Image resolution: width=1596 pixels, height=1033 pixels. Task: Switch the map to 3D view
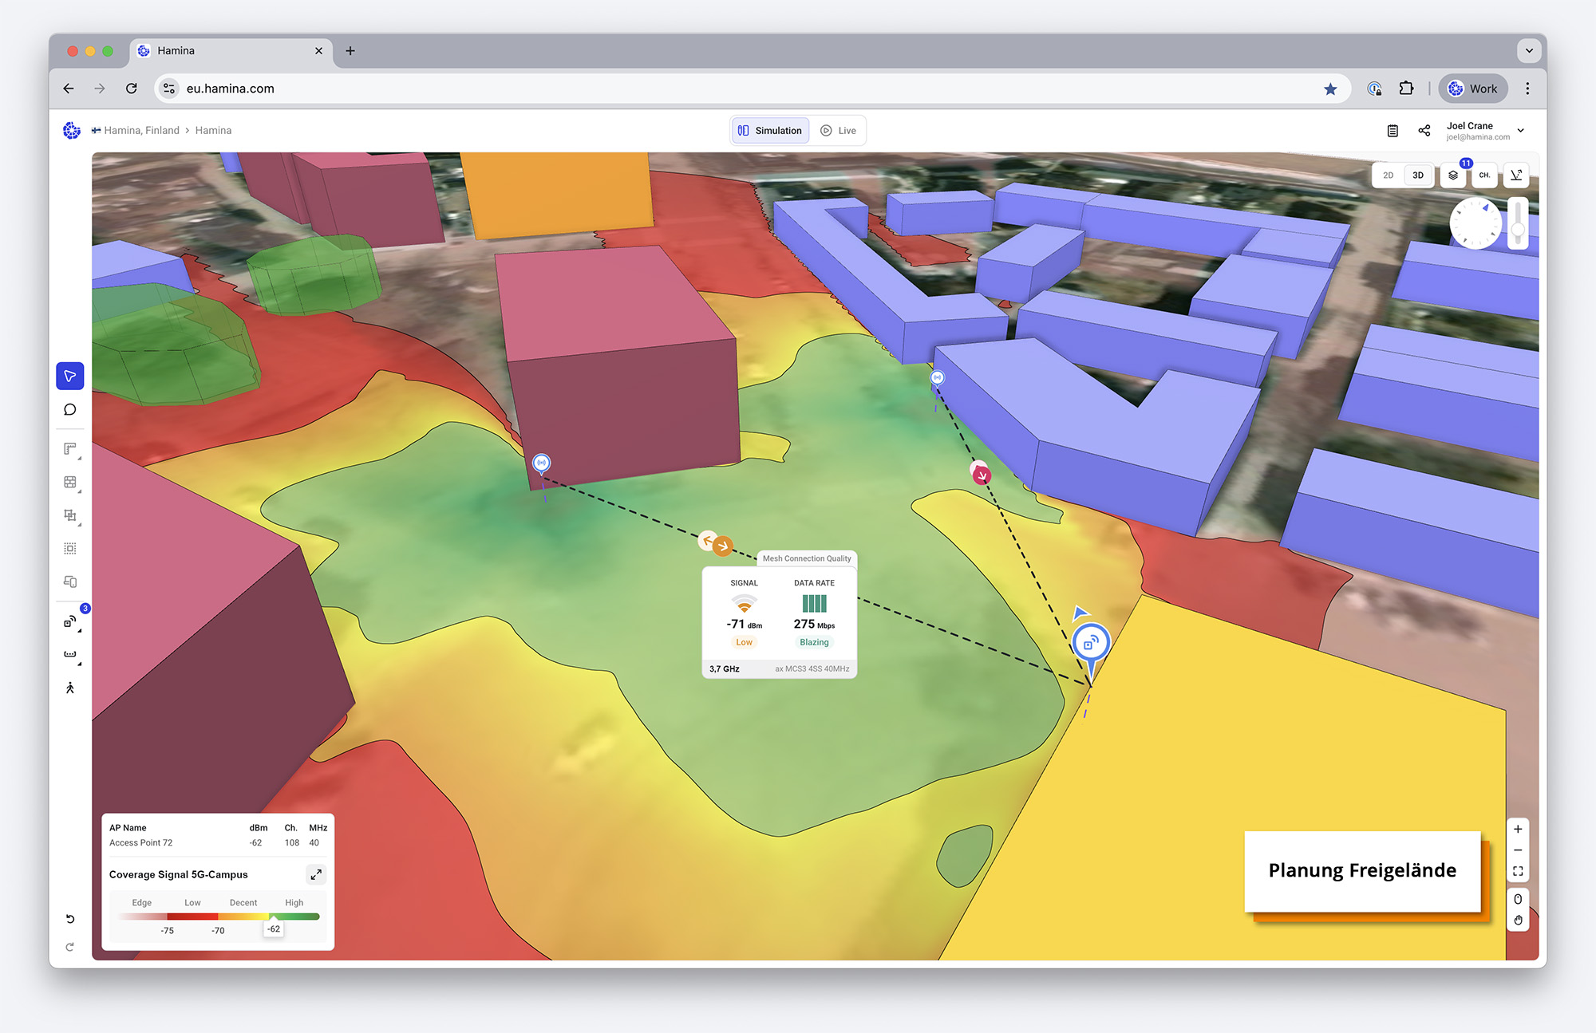click(1418, 175)
